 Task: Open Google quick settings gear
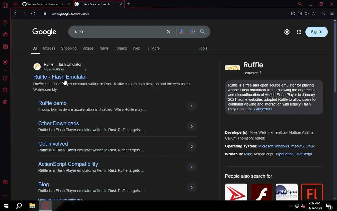tap(287, 32)
